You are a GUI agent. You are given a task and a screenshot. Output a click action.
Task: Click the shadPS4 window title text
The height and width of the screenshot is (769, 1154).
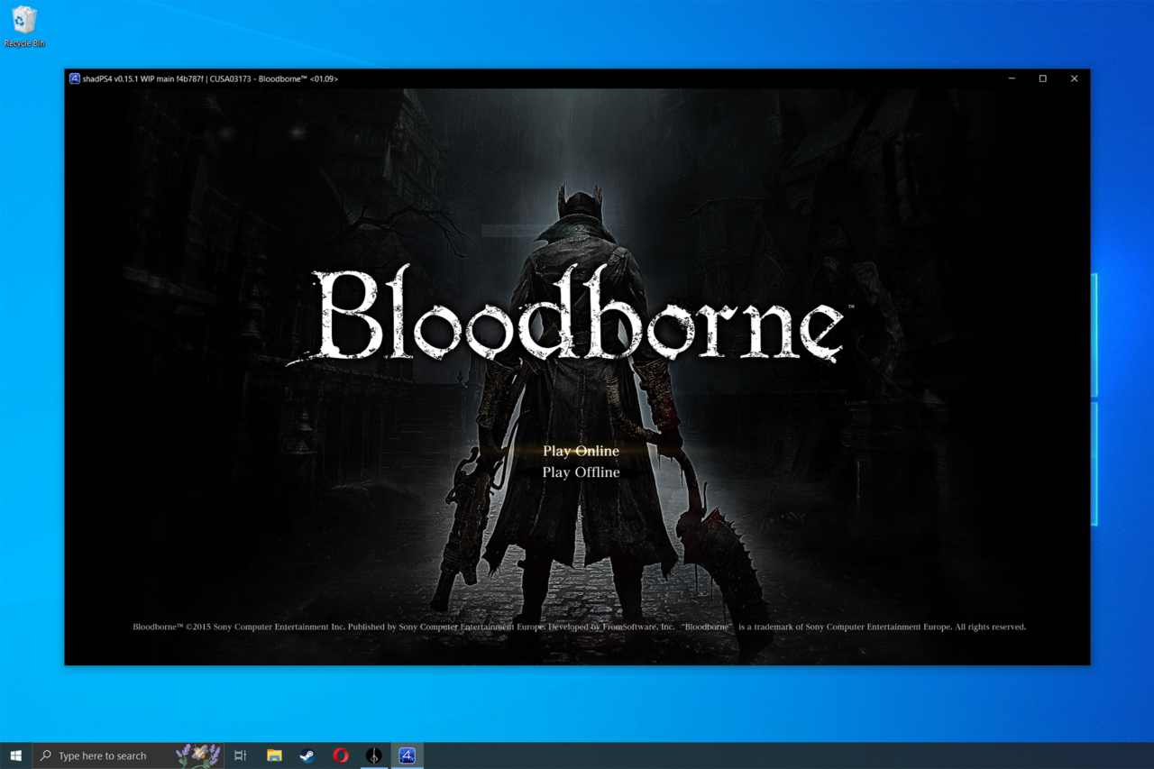click(x=212, y=78)
